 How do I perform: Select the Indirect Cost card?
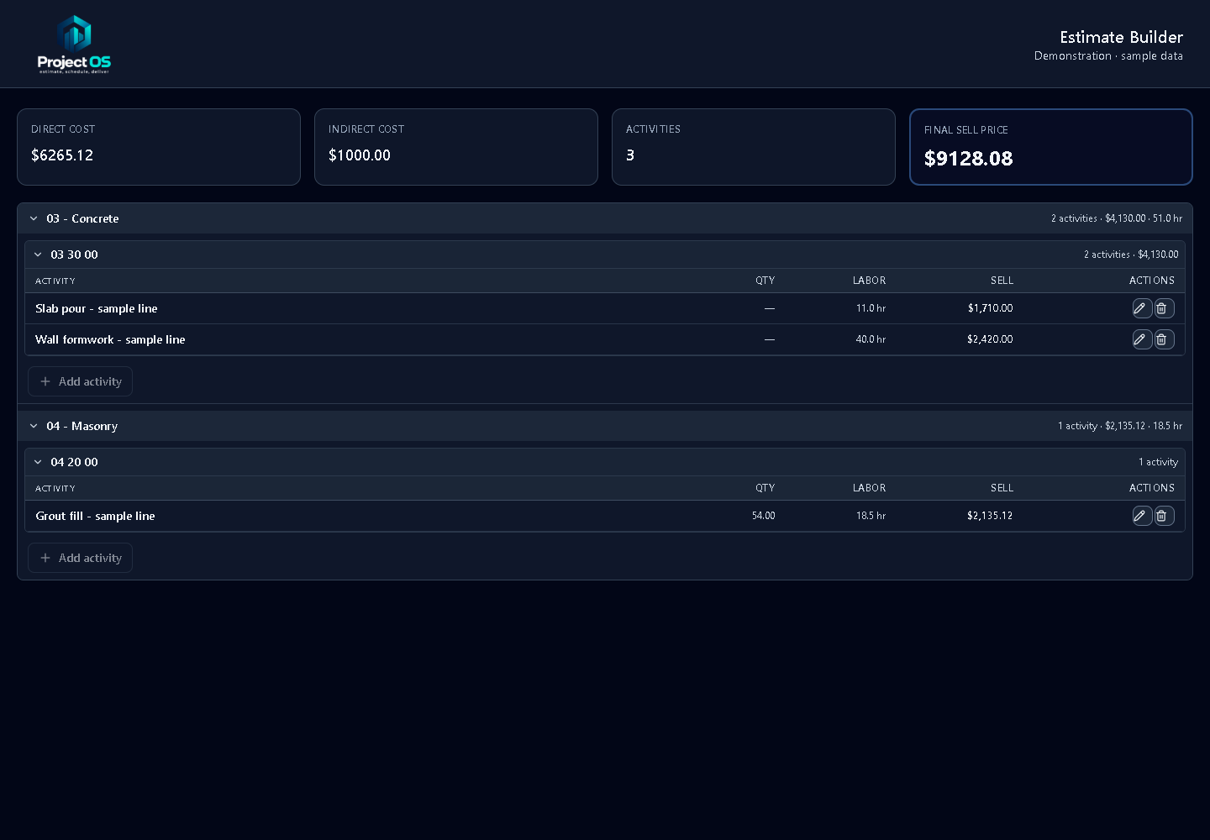click(456, 147)
